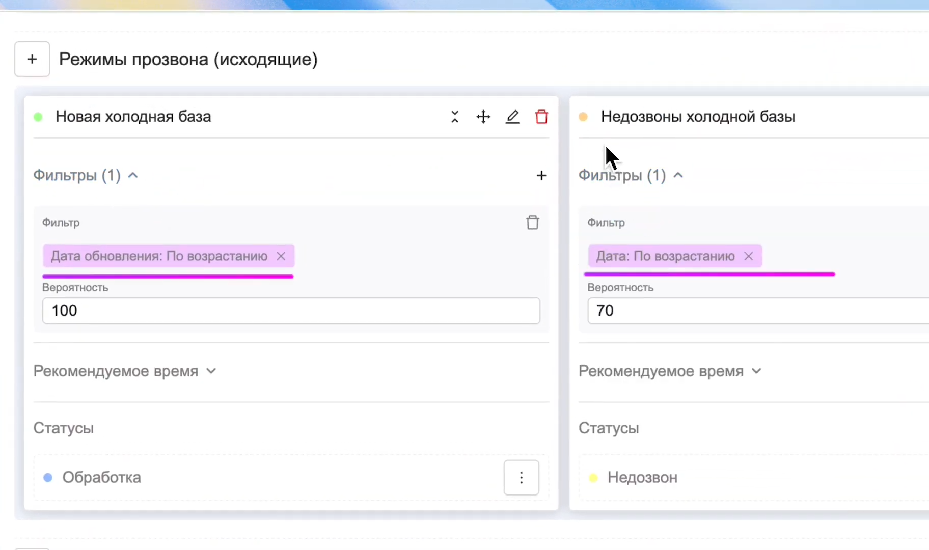Click the Режимы прозвона (исходящие) heading
The image size is (929, 550).
click(x=188, y=59)
